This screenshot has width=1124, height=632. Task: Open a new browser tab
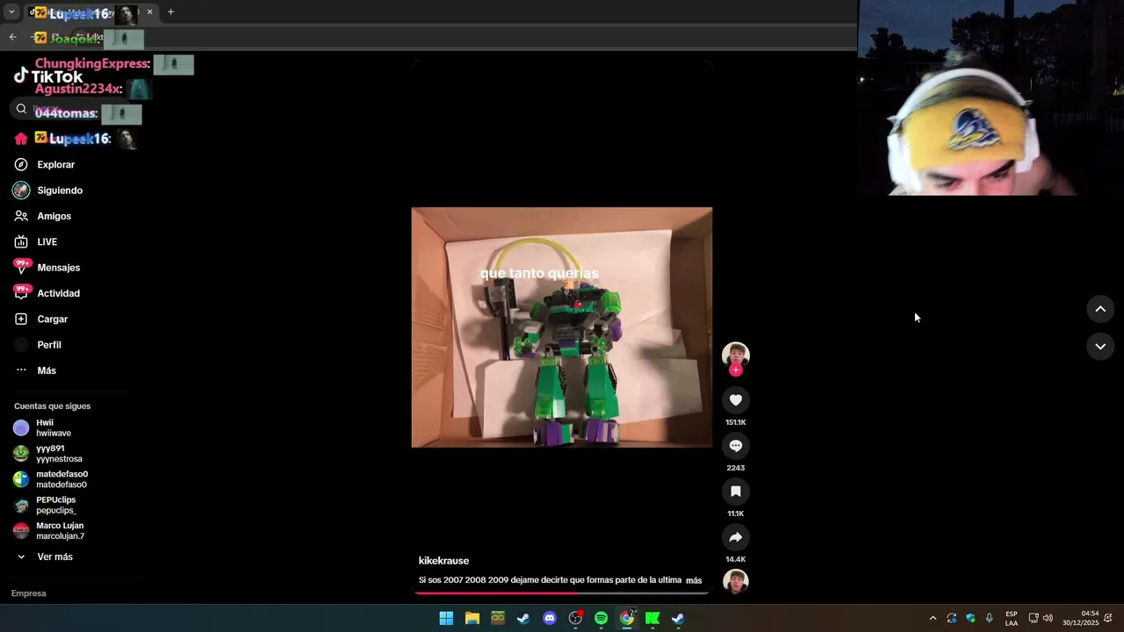tap(170, 12)
